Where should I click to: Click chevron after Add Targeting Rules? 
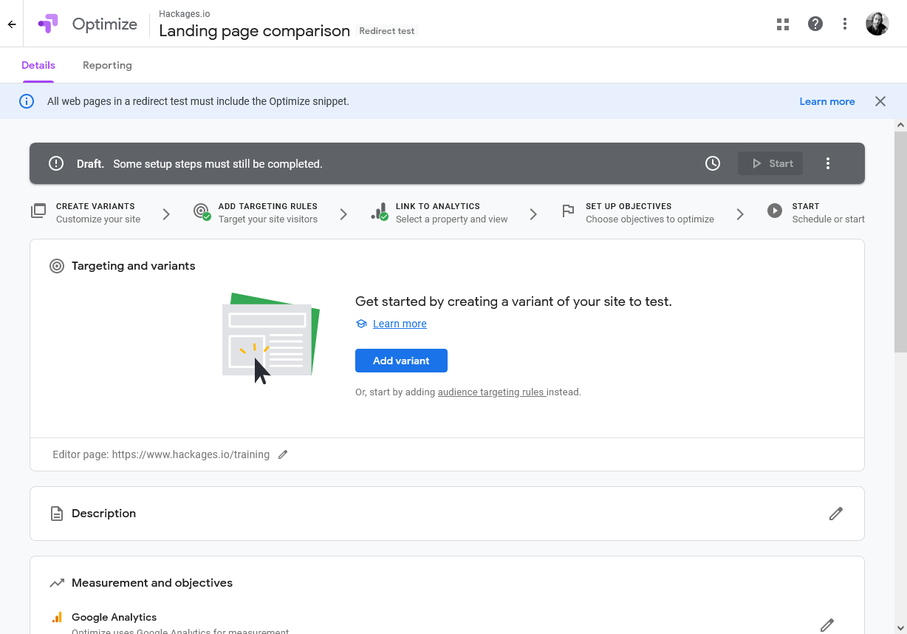tap(343, 214)
